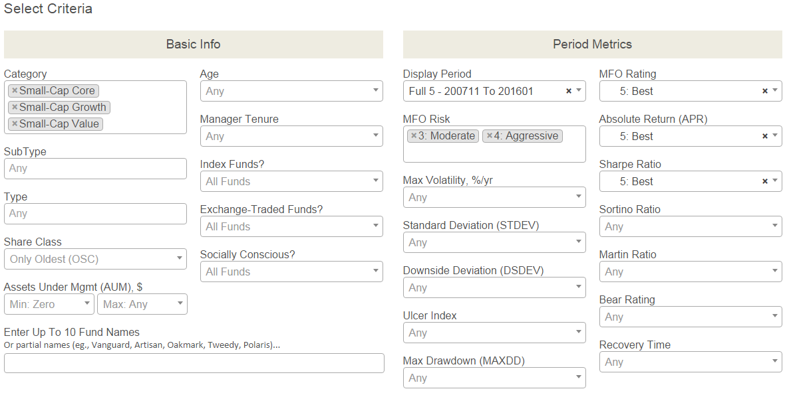This screenshot has height=395, width=785.
Task: Open the AUM minimum value dropdown
Action: (x=49, y=304)
